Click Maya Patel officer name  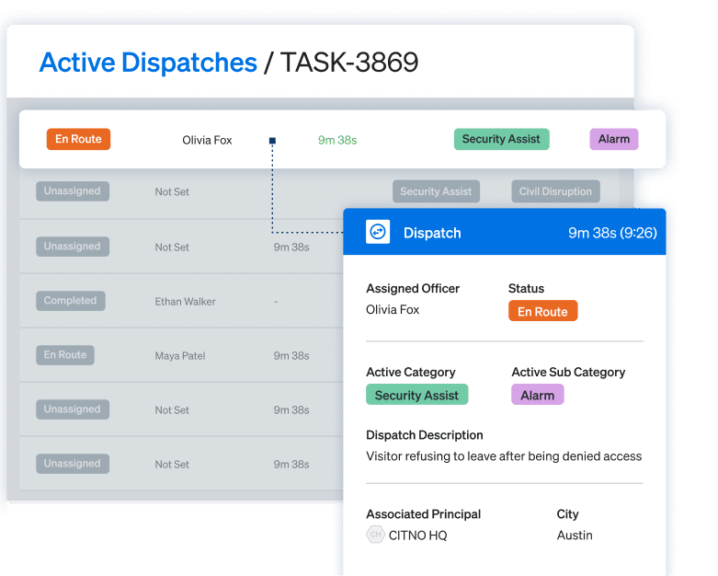tap(180, 355)
